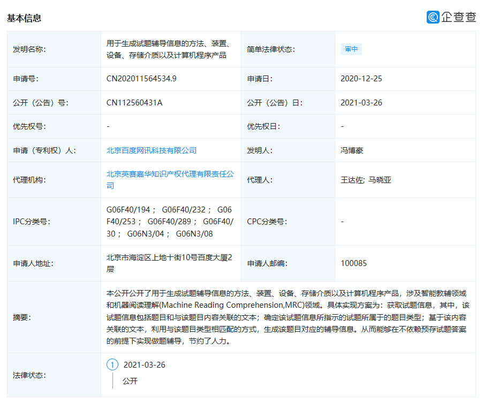The height and width of the screenshot is (403, 484).
Task: Open the 北京英赛嘉华知识产权代理有限责任公司 agency link
Action: 170,175
